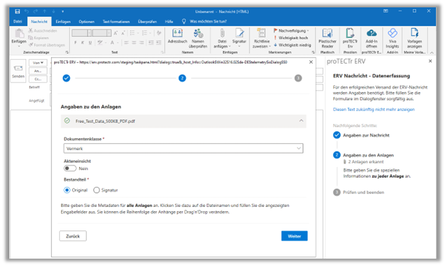Collapse the Free_Test_Data_500KB_PDF.pdf section

coord(301,121)
